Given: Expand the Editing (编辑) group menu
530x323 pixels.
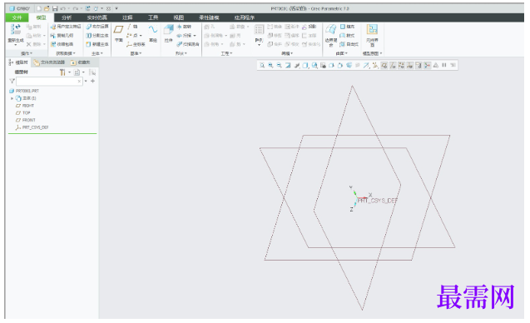Looking at the screenshot, I should [287, 53].
